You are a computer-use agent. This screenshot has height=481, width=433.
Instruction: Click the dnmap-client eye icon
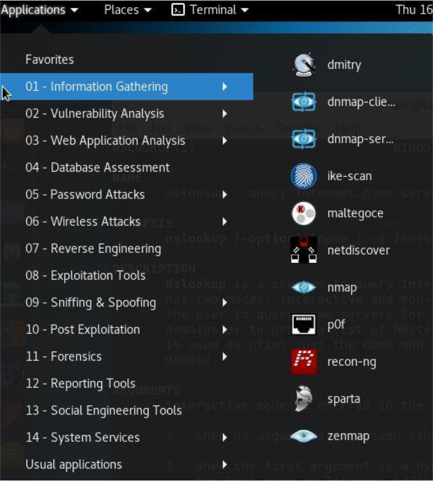click(303, 102)
